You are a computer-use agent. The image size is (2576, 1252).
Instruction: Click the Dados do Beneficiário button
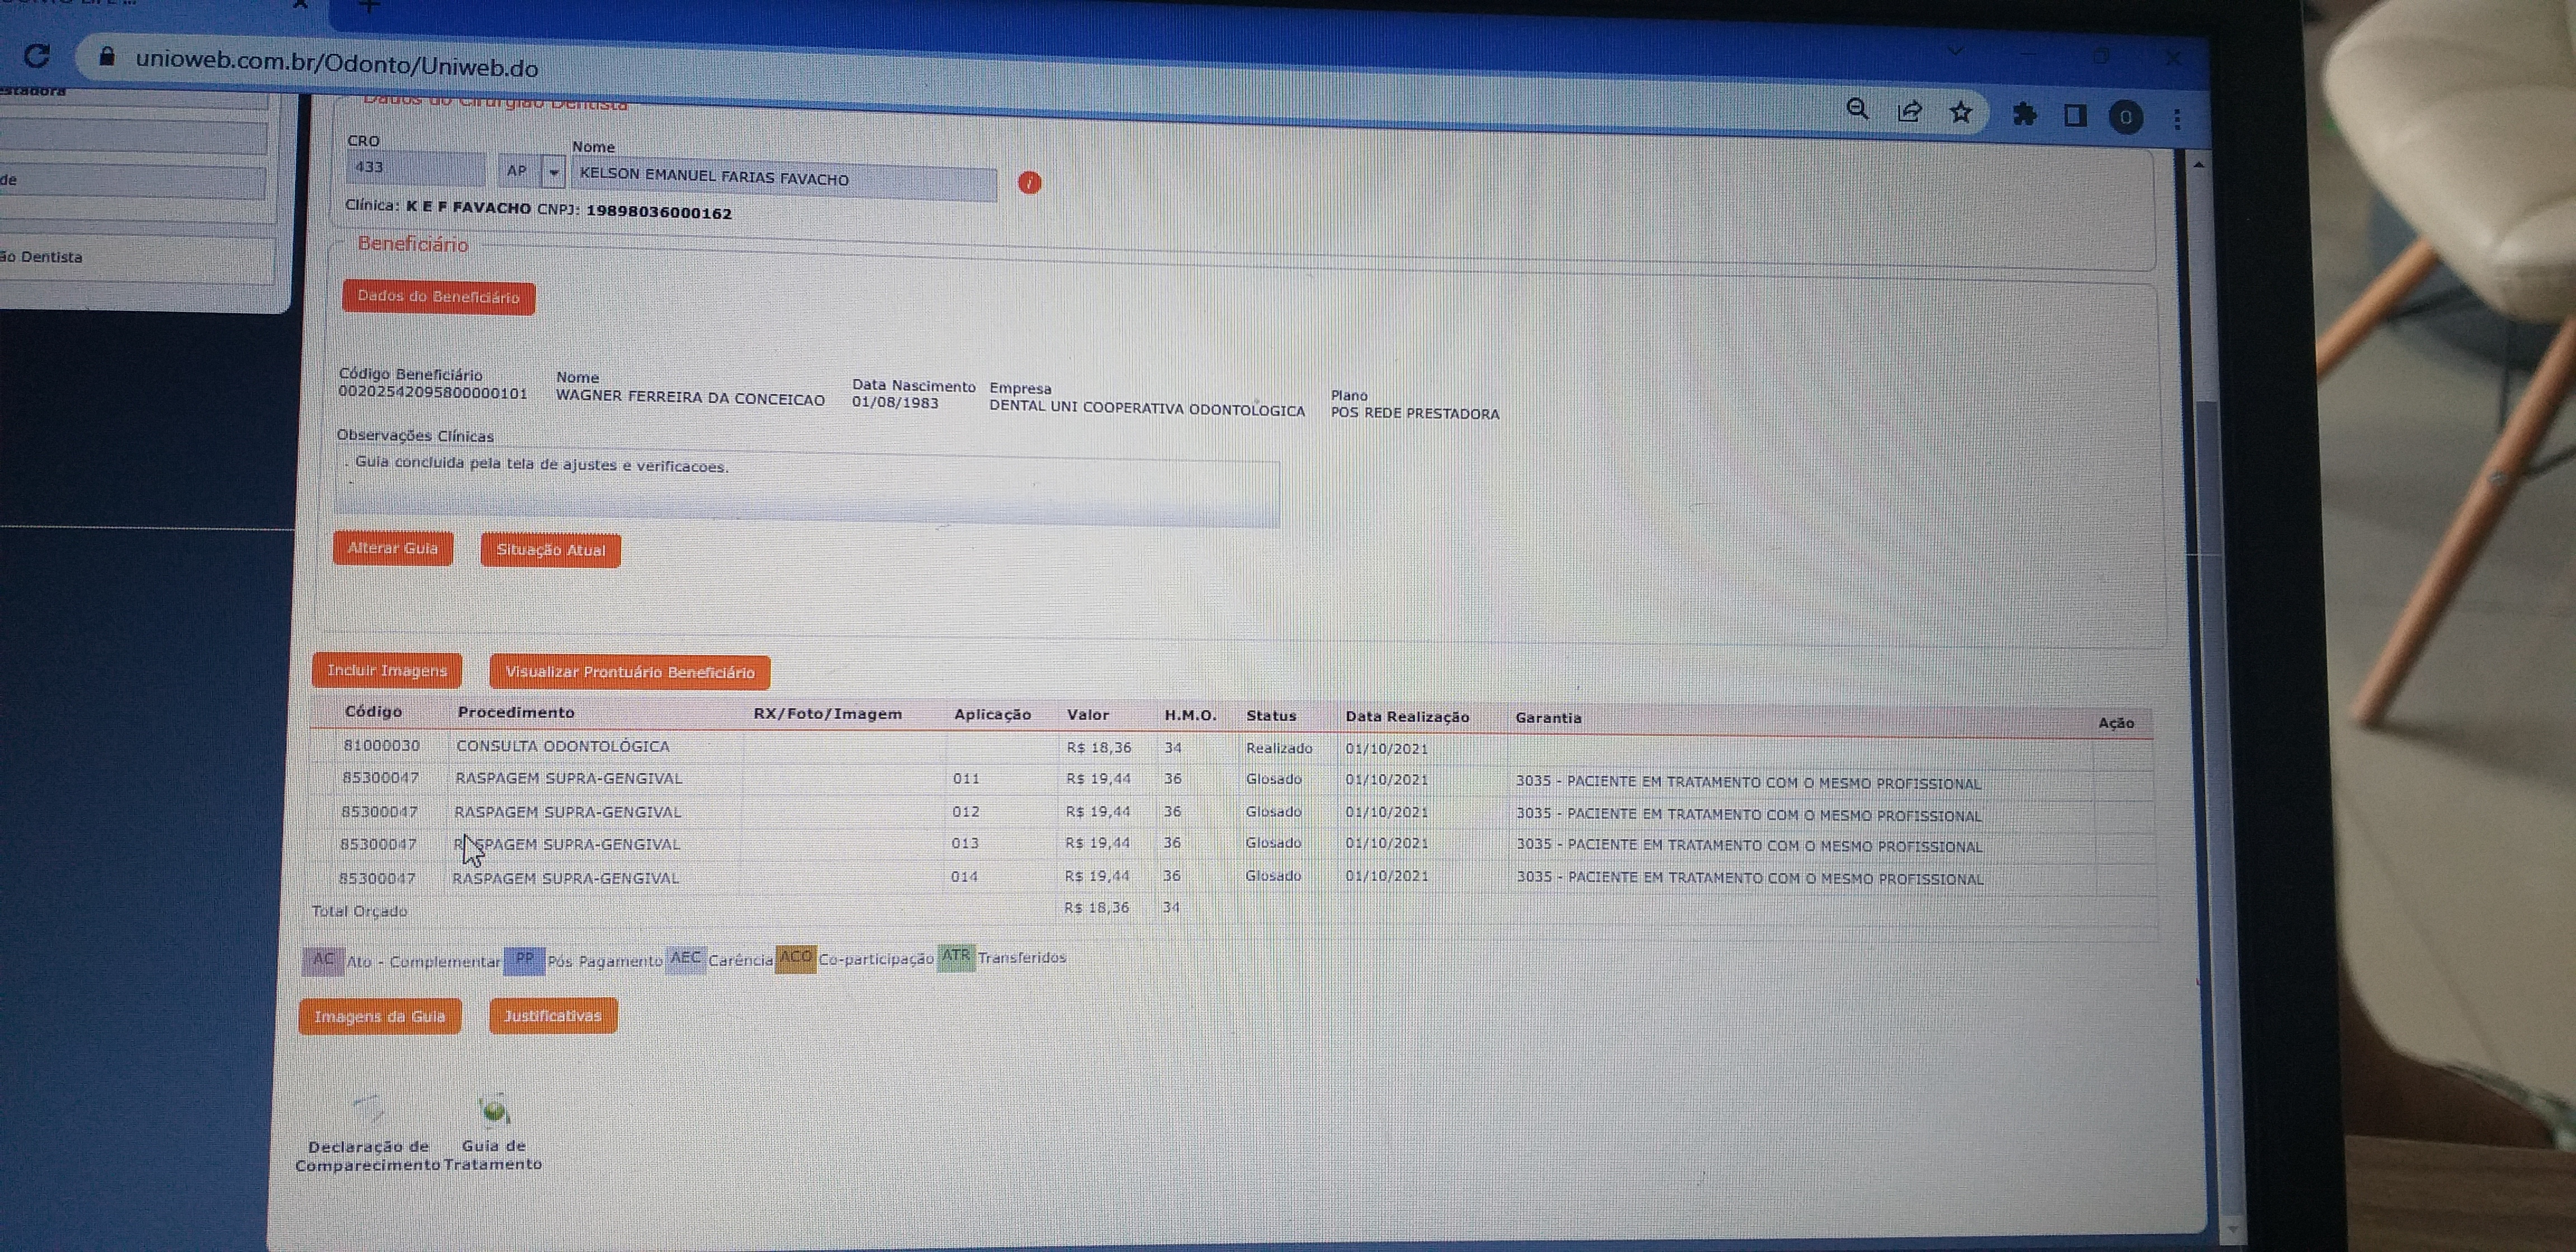point(438,297)
